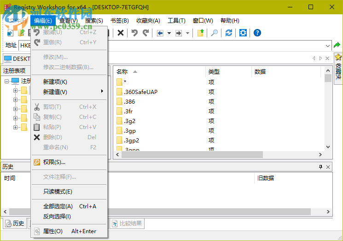
Task: Select the .360SafeUAP key
Action: [x=137, y=92]
